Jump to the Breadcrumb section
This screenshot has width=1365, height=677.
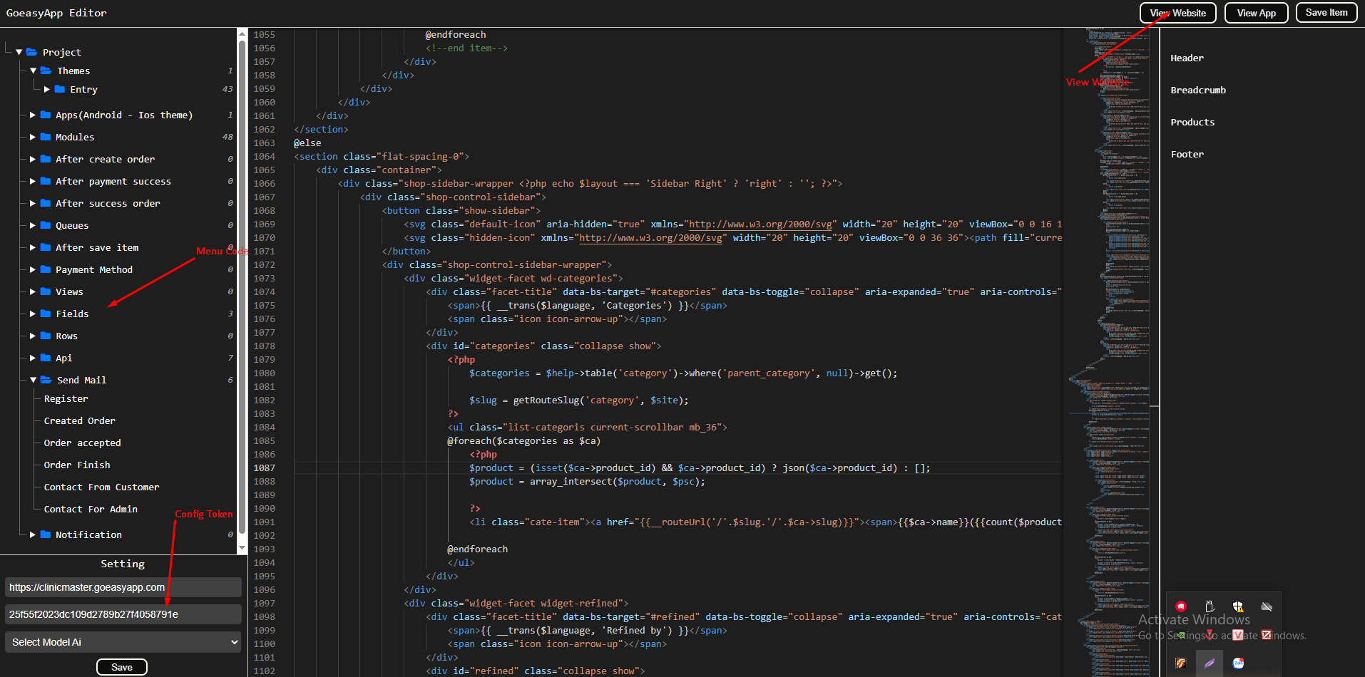(1198, 91)
